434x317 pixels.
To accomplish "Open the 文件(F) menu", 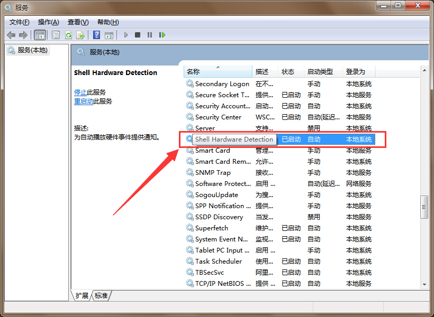I will tap(19, 22).
